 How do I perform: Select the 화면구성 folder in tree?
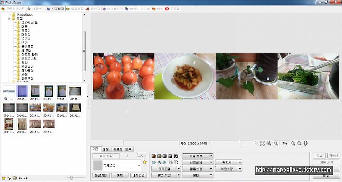pyautogui.click(x=28, y=78)
